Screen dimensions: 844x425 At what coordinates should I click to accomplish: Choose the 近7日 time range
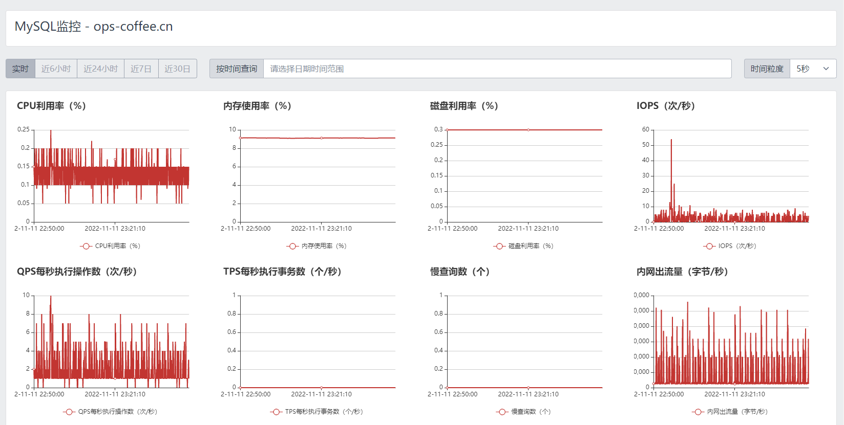(141, 69)
